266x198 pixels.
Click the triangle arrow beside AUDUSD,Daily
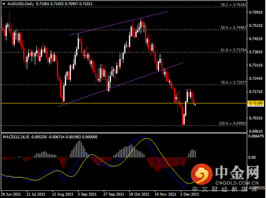coord(4,4)
